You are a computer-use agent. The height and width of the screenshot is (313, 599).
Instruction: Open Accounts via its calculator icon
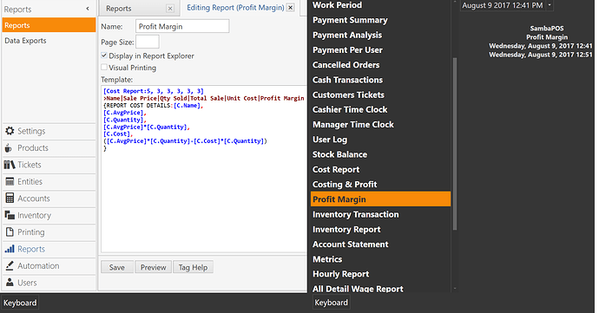pyautogui.click(x=10, y=198)
